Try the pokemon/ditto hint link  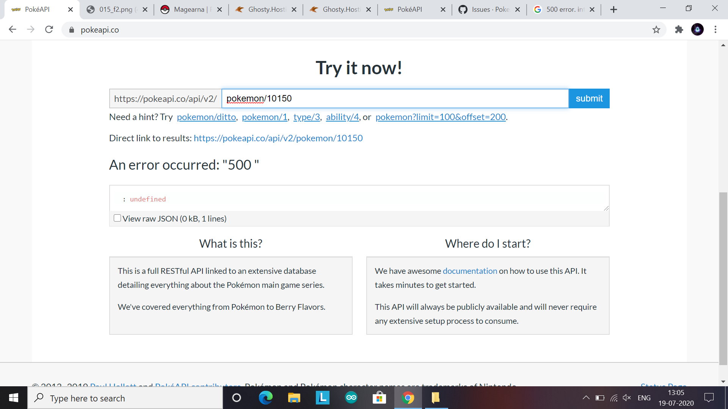(206, 117)
